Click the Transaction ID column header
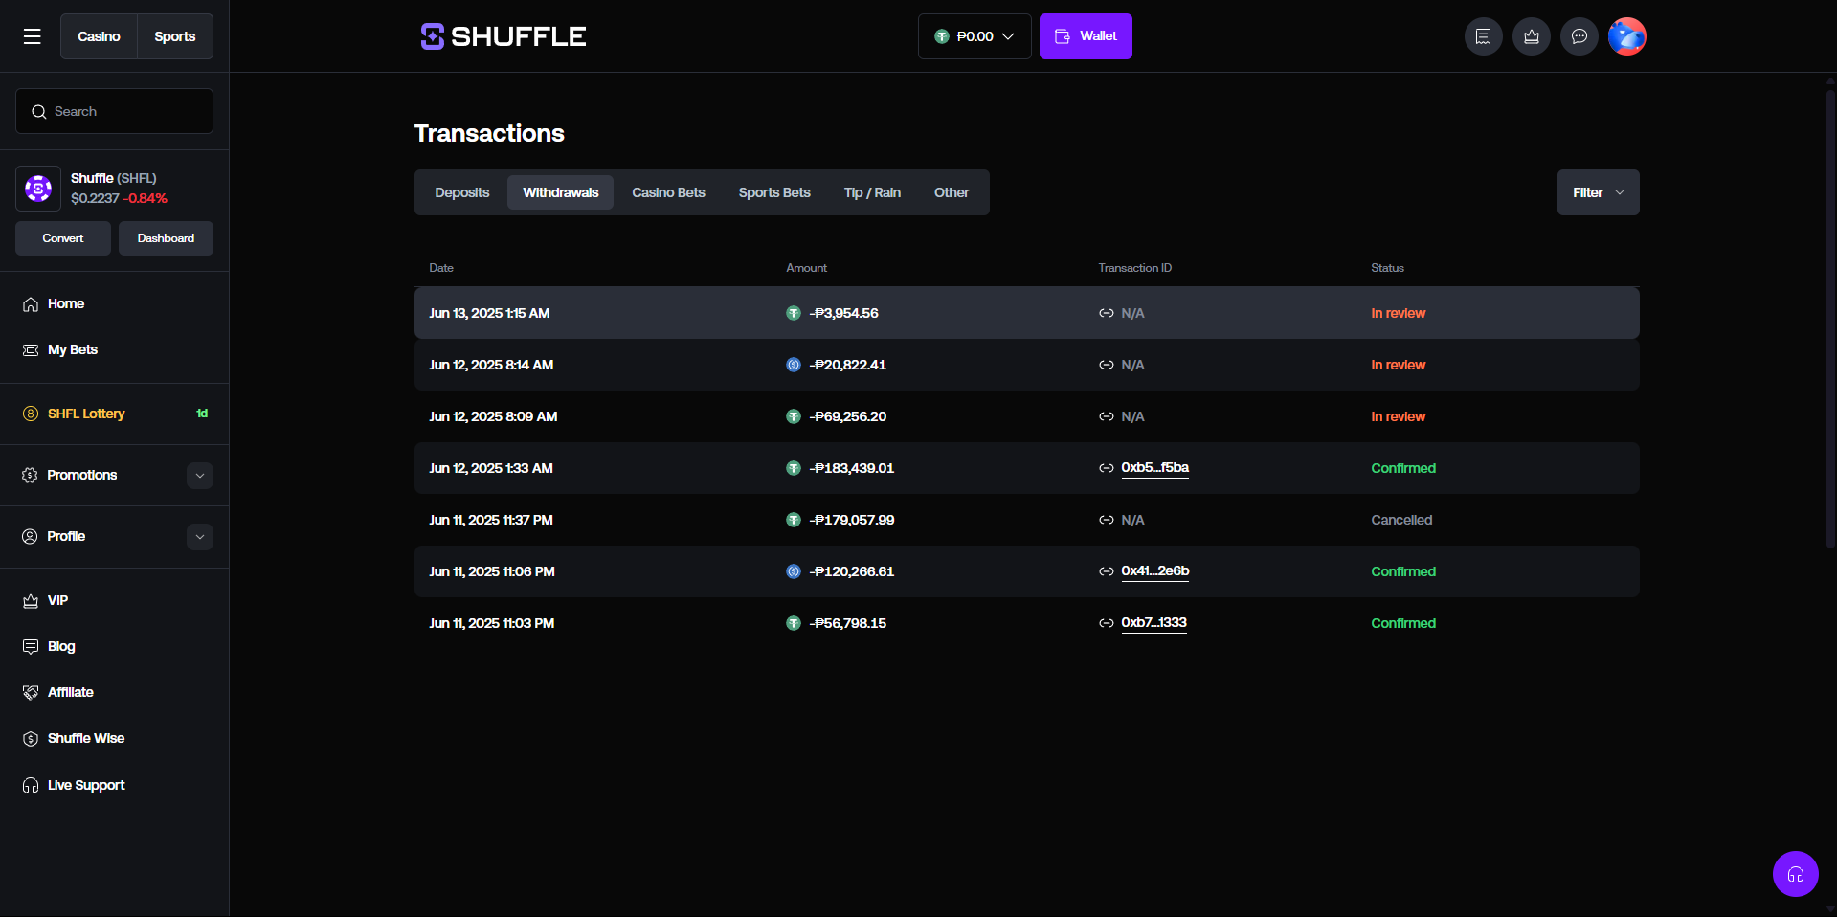1837x917 pixels. 1134,268
